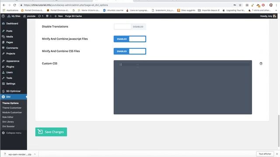280x157 pixels.
Task: Open the password key icon in address bar
Action: pos(234,5)
